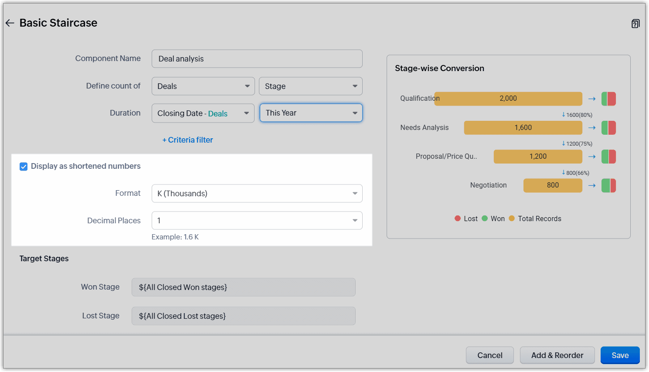Open the This Year duration dropdown

pyautogui.click(x=311, y=113)
